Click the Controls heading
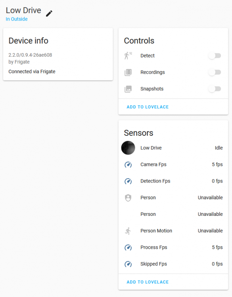The height and width of the screenshot is (297, 232). [x=139, y=41]
